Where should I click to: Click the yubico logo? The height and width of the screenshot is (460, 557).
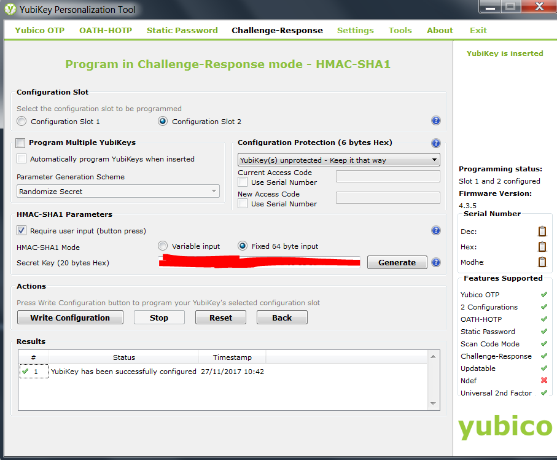click(505, 427)
